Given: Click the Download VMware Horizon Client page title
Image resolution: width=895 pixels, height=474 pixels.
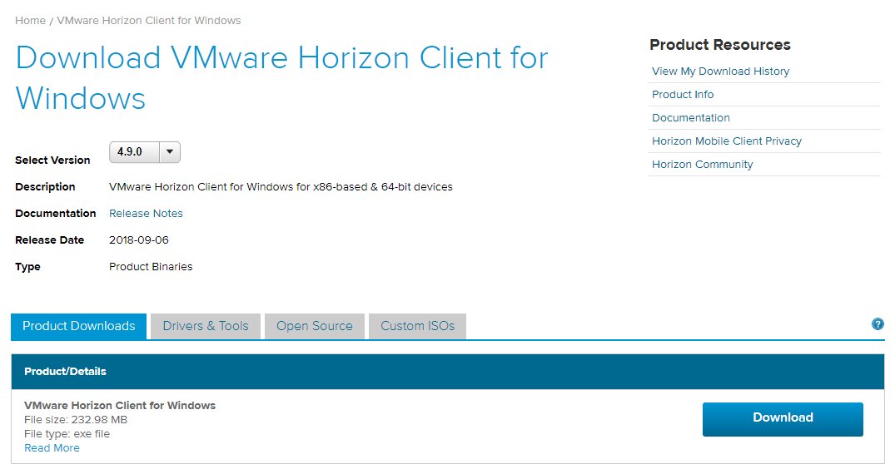Looking at the screenshot, I should click(x=281, y=78).
